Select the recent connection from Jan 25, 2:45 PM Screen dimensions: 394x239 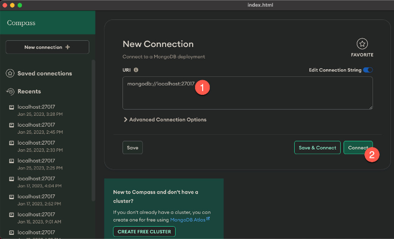click(36, 128)
